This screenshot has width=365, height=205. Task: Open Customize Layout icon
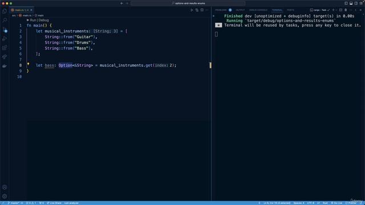(361, 3)
